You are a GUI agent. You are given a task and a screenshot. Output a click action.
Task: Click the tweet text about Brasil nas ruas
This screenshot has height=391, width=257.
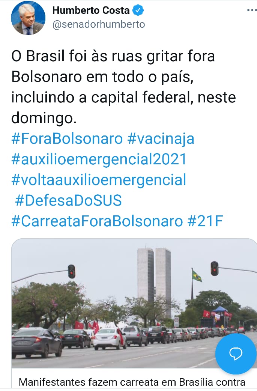point(123,87)
